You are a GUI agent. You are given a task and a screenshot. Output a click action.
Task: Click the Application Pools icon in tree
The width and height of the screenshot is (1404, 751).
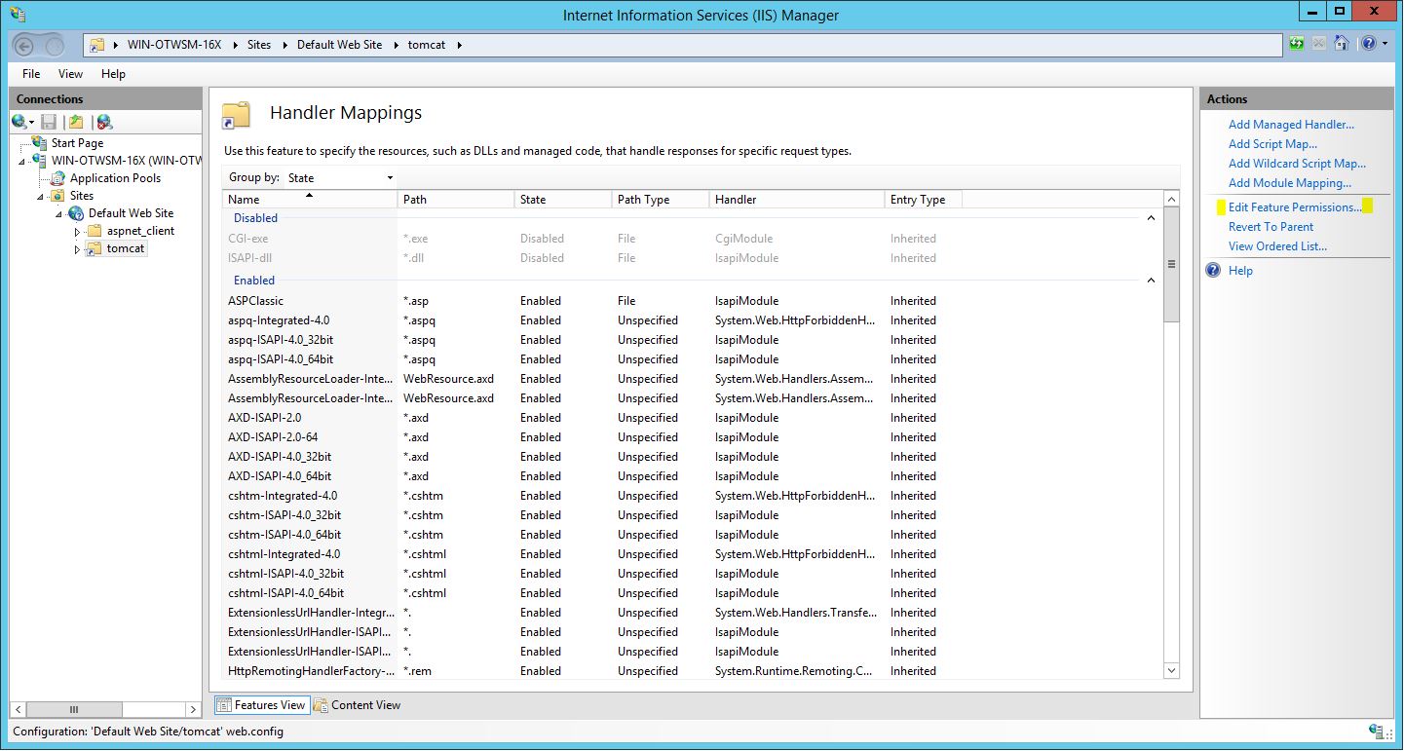click(58, 178)
